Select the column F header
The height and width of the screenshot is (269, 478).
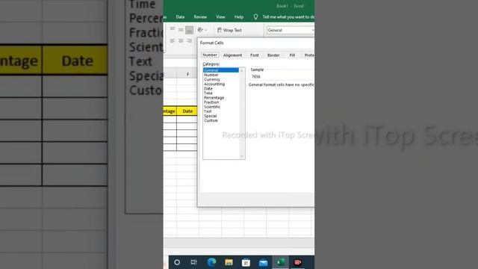[187, 74]
